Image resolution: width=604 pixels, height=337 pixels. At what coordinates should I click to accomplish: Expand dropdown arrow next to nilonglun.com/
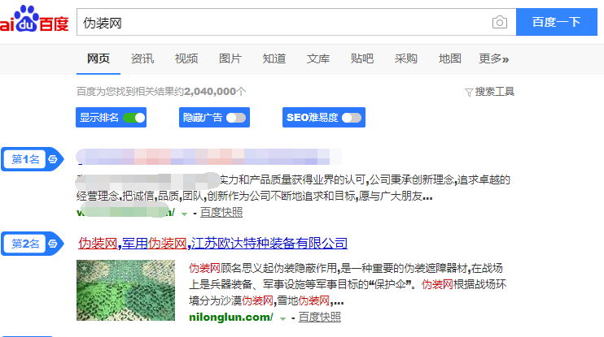(x=282, y=318)
